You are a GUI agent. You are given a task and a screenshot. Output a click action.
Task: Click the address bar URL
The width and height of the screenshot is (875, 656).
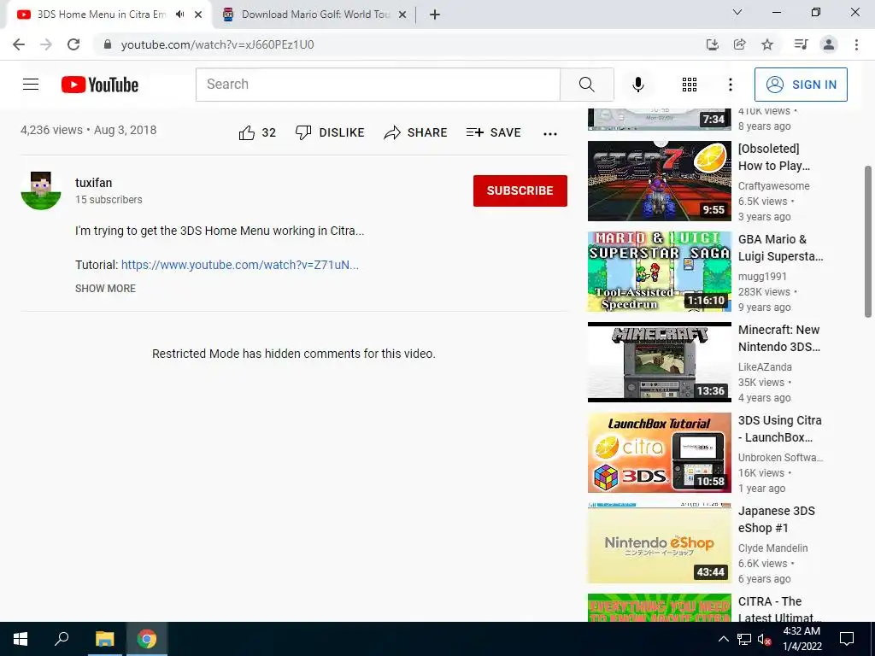coord(218,44)
